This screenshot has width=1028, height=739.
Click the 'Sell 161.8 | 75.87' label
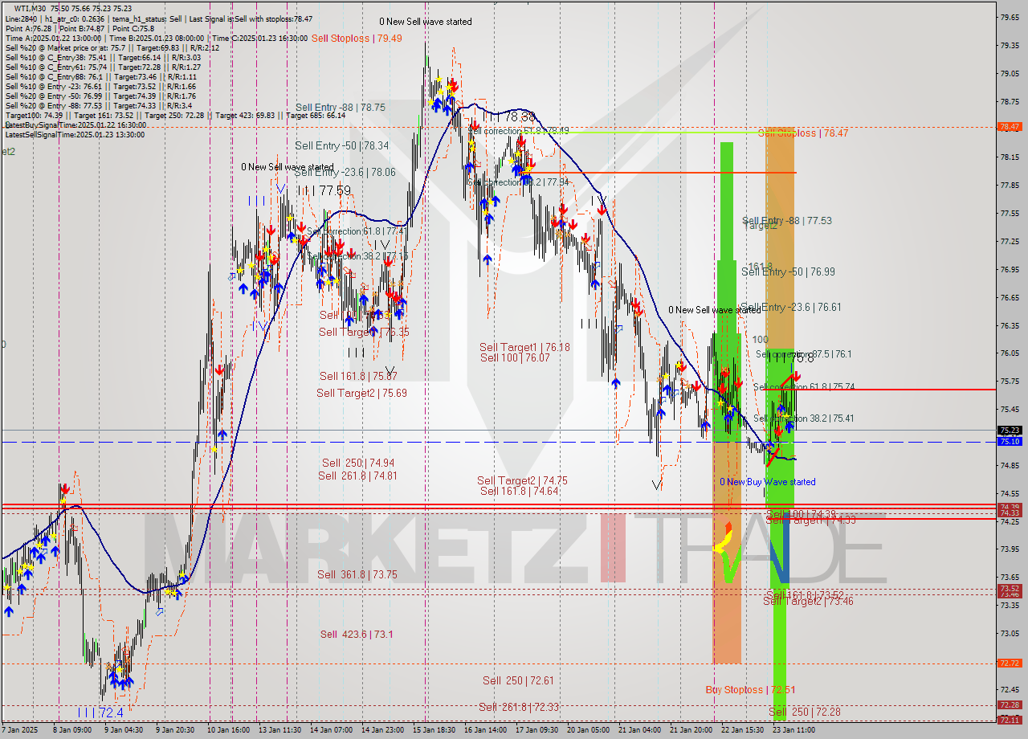358,376
